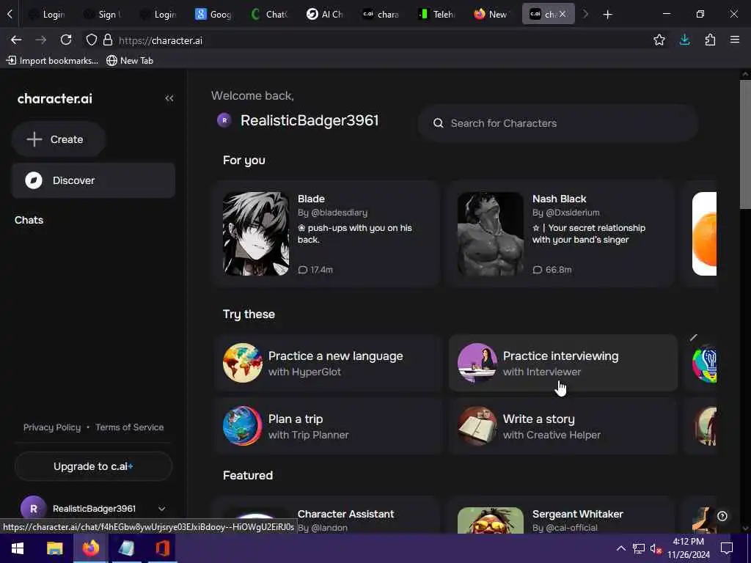The image size is (751, 563).
Task: Switch to the Telehealth tab
Action: point(437,15)
